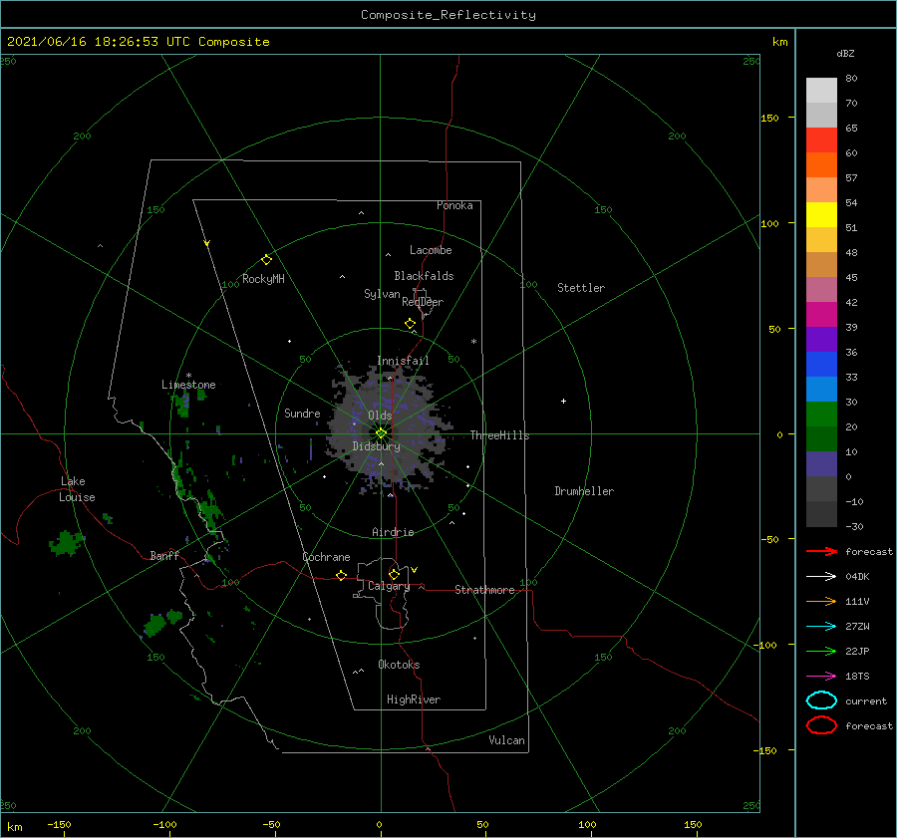Click the Sundre town label
This screenshot has width=897, height=838.
[x=302, y=413]
